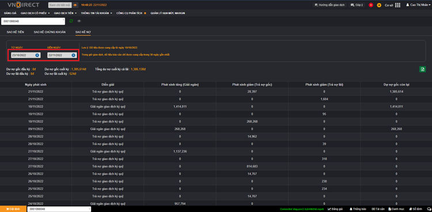432x212 pixels.
Task: Click the Góp ý feedback button
Action: click(357, 5)
